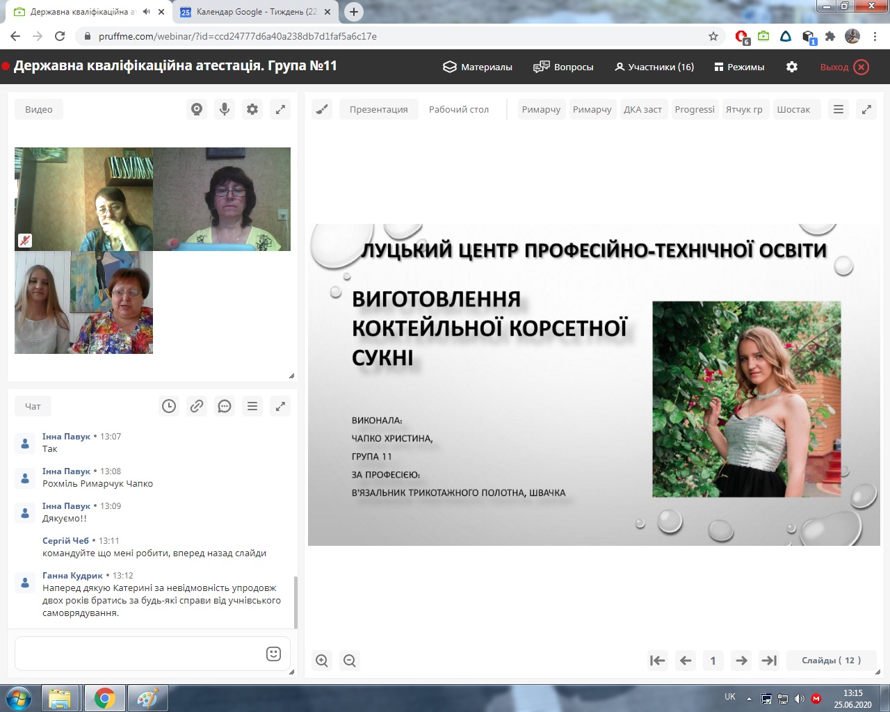This screenshot has width=890, height=712.
Task: Switch to the Презентация tab
Action: click(378, 109)
